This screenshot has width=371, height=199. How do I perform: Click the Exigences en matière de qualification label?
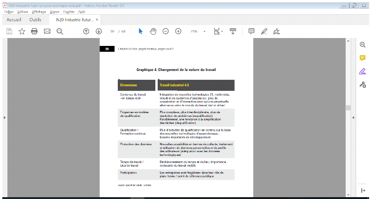click(134, 114)
